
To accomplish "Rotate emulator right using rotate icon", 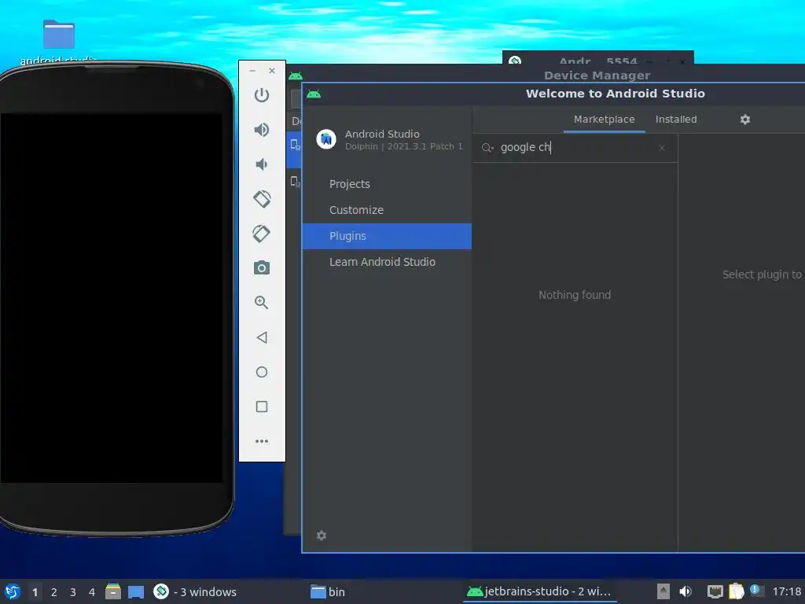I will coord(262,233).
